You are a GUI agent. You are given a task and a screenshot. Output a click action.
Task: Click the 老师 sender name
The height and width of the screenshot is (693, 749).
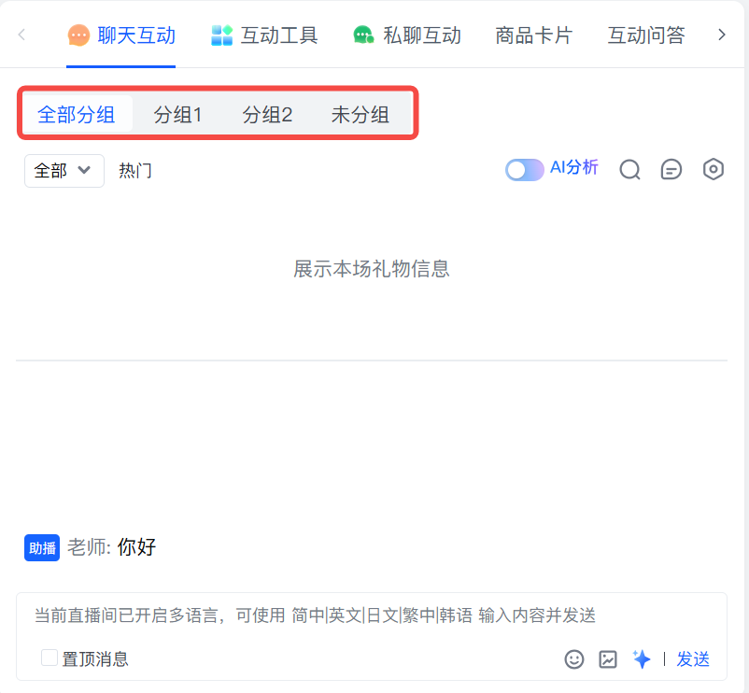pyautogui.click(x=87, y=547)
